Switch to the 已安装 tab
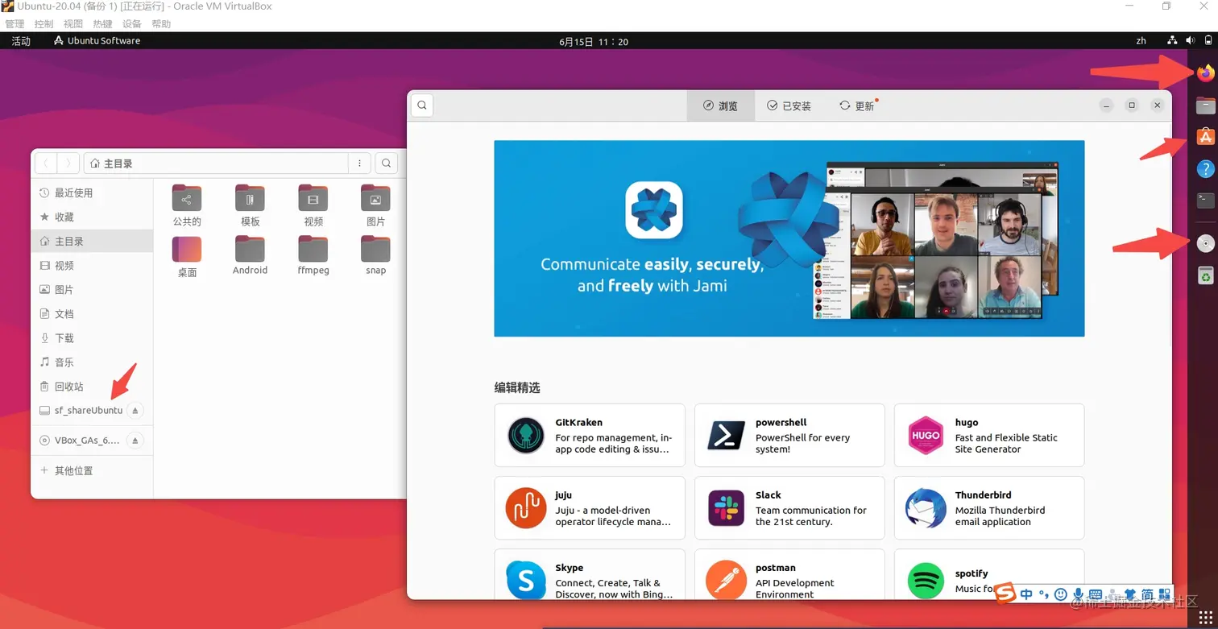 coord(789,106)
